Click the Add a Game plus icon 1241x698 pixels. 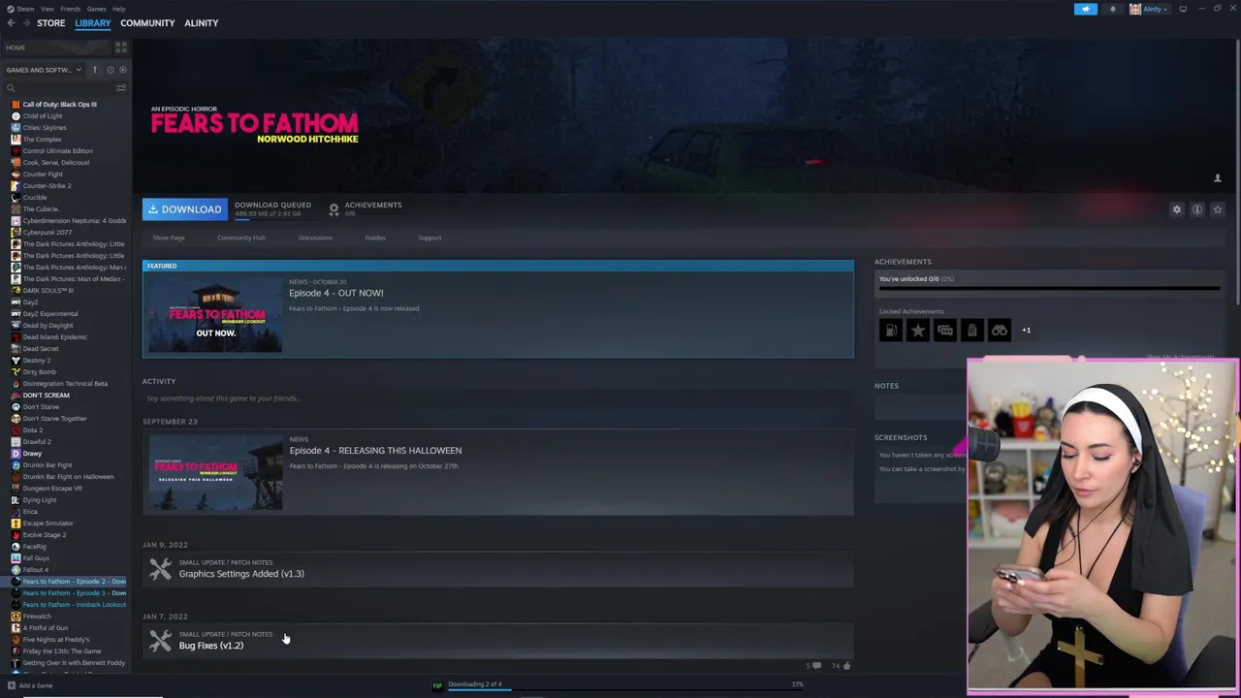(x=11, y=685)
